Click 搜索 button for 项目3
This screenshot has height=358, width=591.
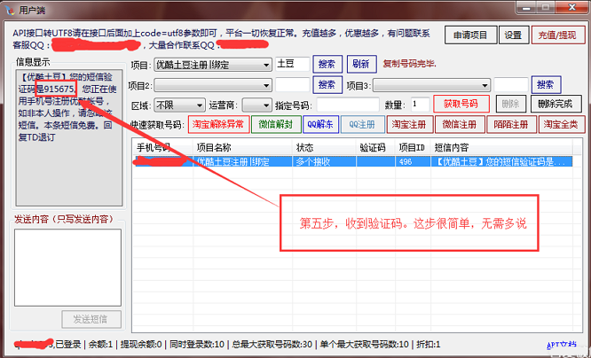pos(546,85)
